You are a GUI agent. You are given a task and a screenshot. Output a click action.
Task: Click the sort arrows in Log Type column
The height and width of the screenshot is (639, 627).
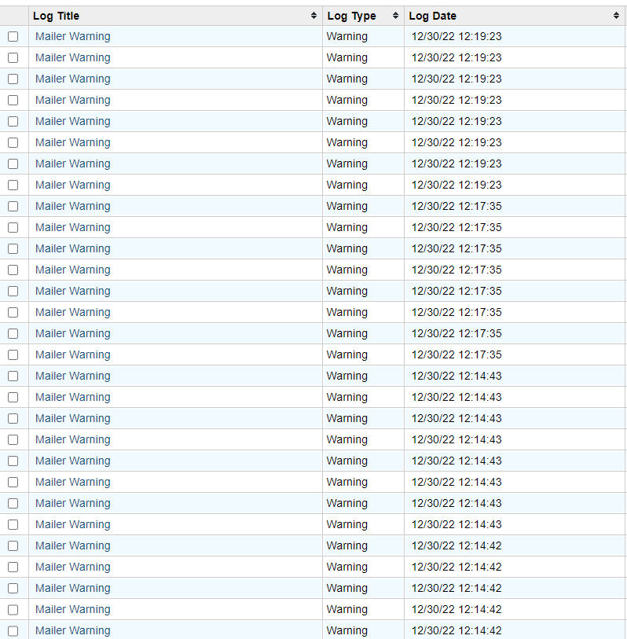click(x=395, y=16)
